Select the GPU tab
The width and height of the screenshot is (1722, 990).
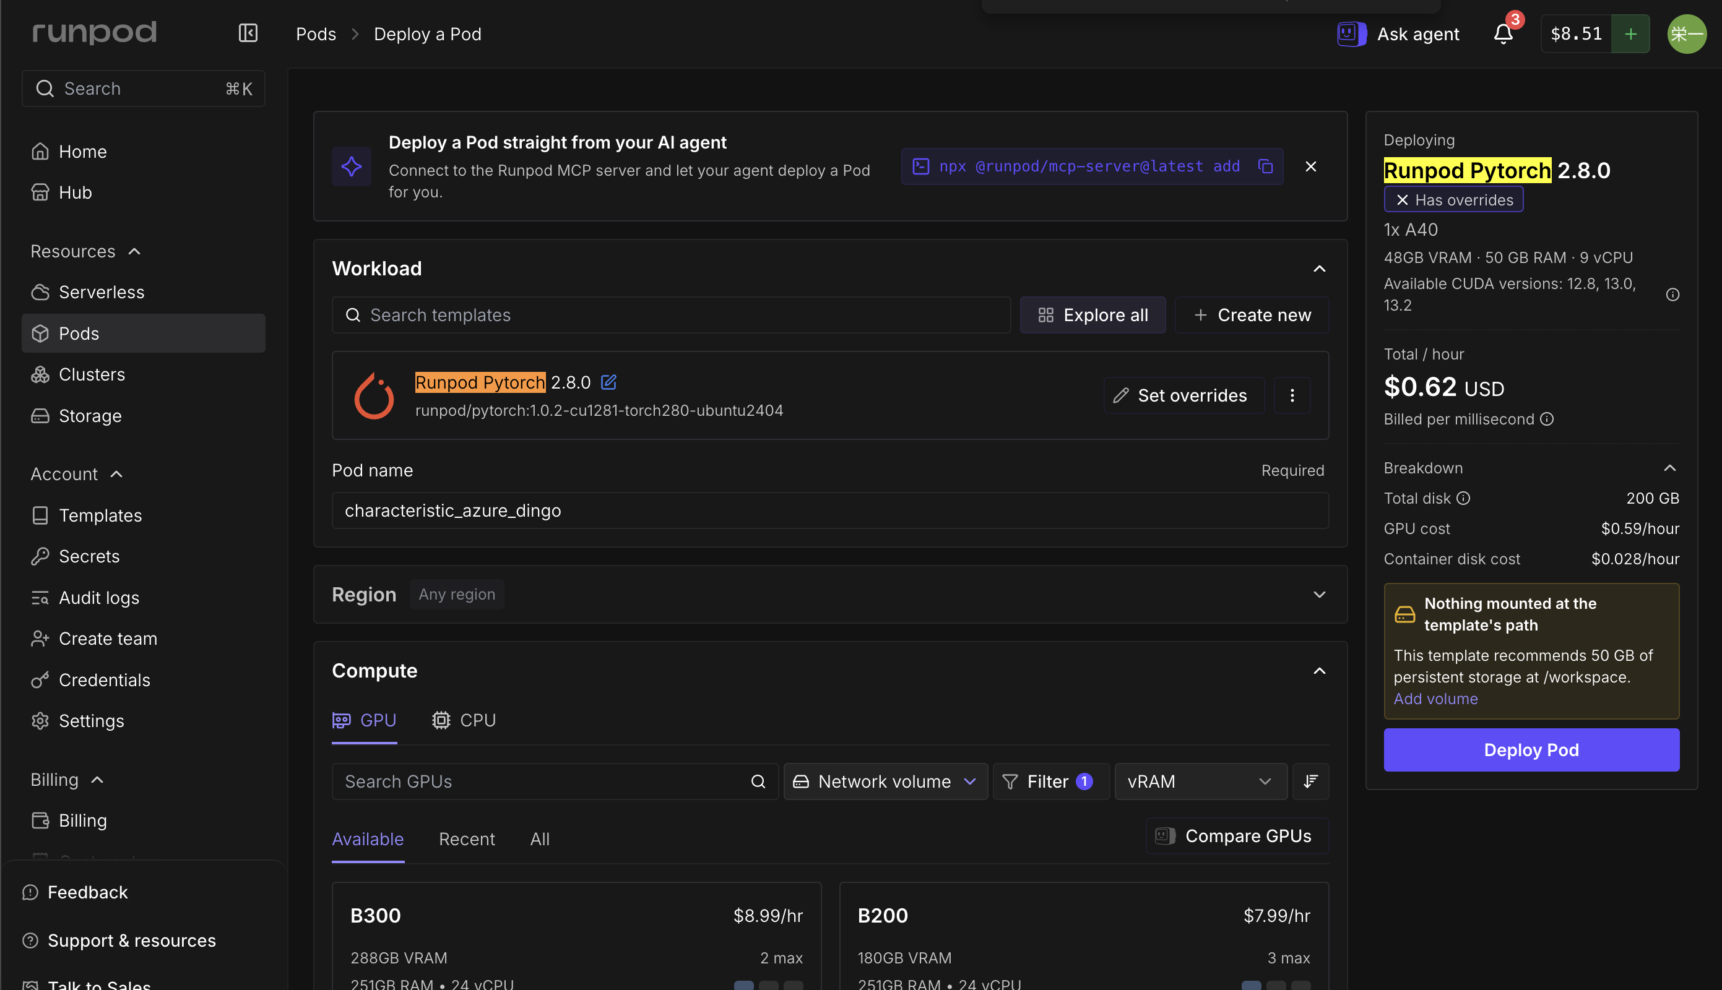point(364,720)
